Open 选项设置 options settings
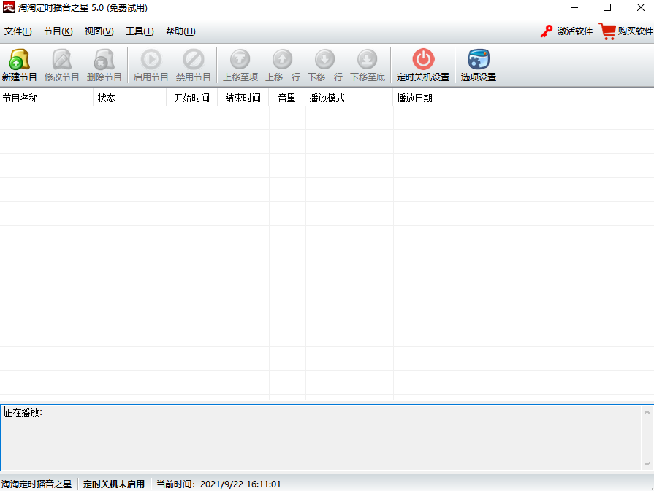 click(x=479, y=65)
